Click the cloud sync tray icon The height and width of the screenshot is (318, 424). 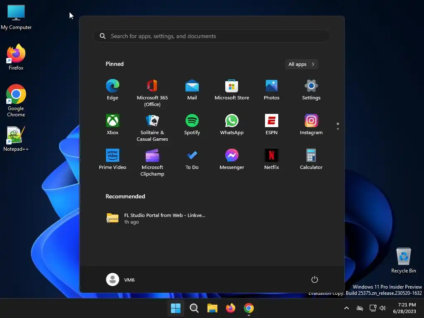click(360, 308)
